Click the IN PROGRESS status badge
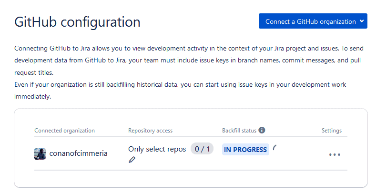The width and height of the screenshot is (376, 193). click(x=245, y=150)
